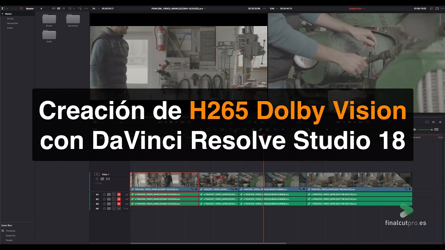
Task: Lock audio track A1
Action: pyautogui.click(x=104, y=194)
